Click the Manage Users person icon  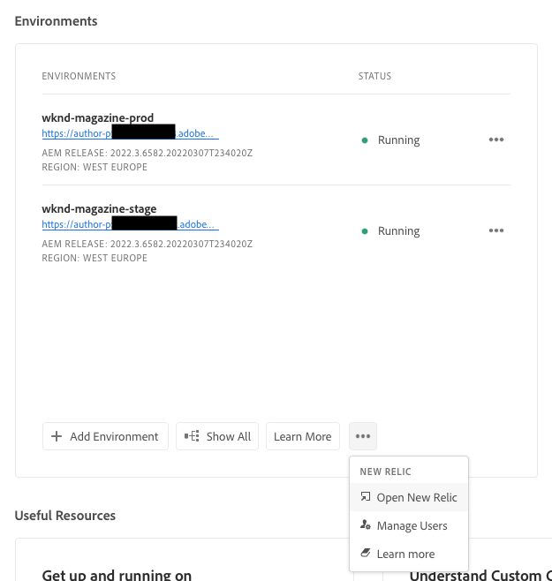pos(366,525)
